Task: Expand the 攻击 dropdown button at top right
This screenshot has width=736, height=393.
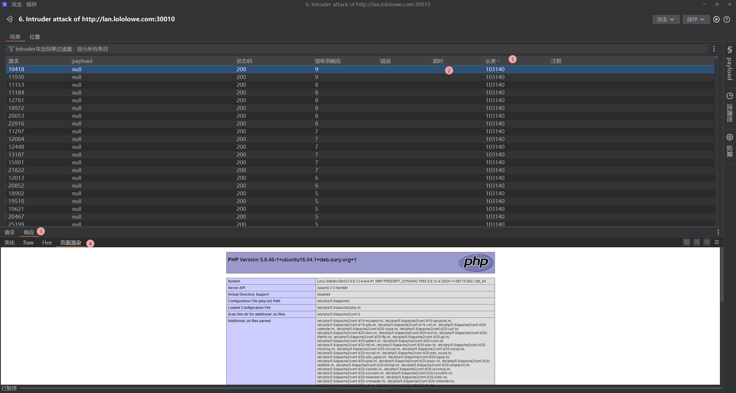Action: 666,19
